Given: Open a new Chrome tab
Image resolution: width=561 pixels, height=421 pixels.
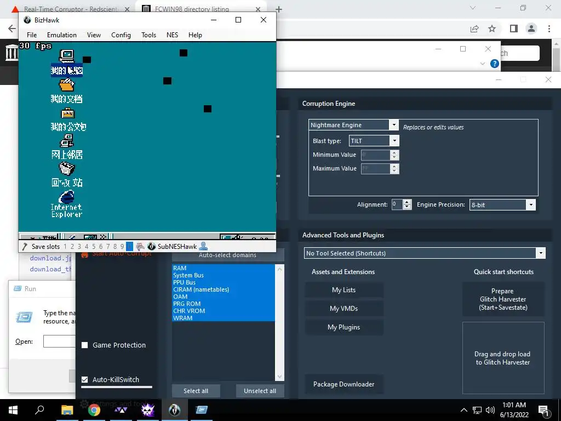Looking at the screenshot, I should [279, 9].
